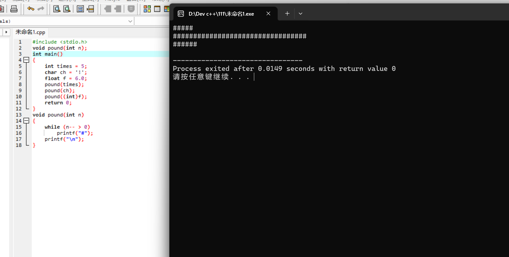This screenshot has height=257, width=509.
Task: Click 'float f = 6.0;' code line
Action: click(x=66, y=78)
